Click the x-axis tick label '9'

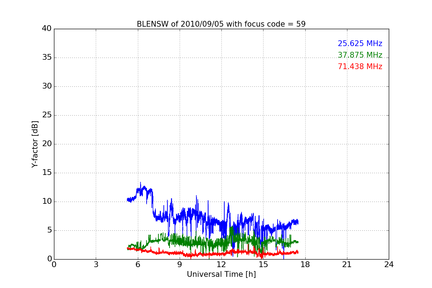(180, 265)
